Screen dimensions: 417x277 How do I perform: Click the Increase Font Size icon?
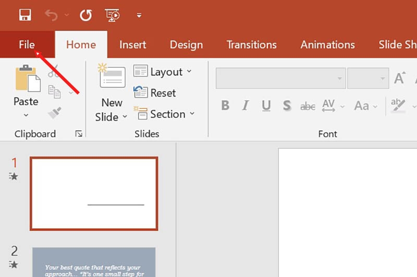pyautogui.click(x=400, y=78)
